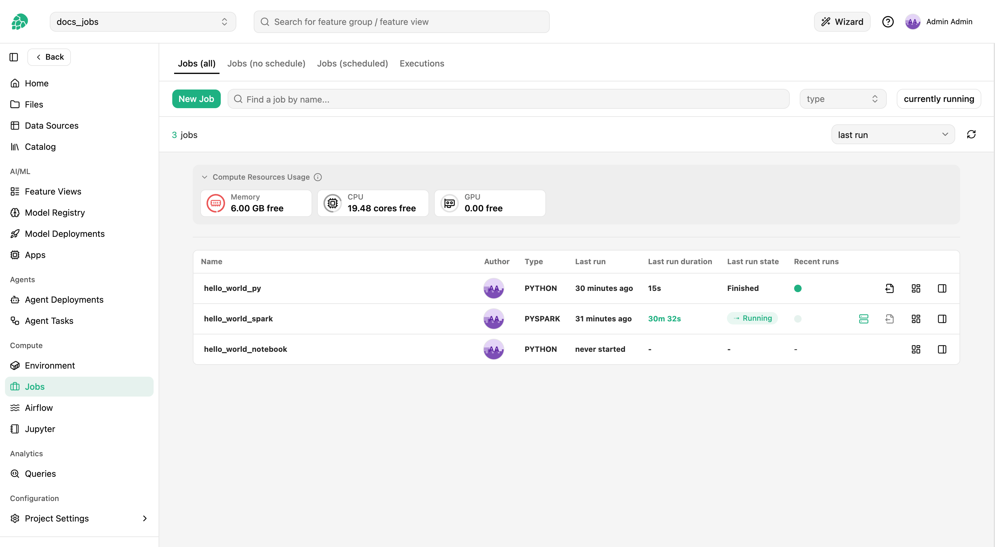Viewport: 995px width, 547px height.
Task: Open overview grid icon for hello_world_spark
Action: click(916, 319)
